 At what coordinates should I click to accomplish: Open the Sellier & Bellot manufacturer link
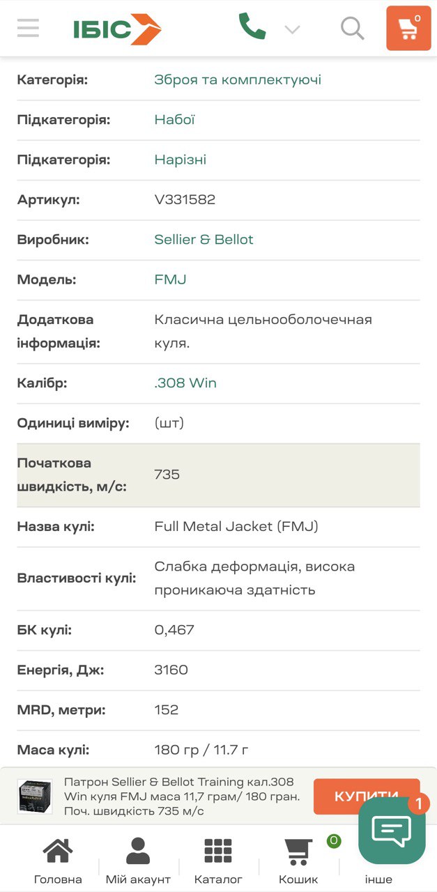[204, 240]
